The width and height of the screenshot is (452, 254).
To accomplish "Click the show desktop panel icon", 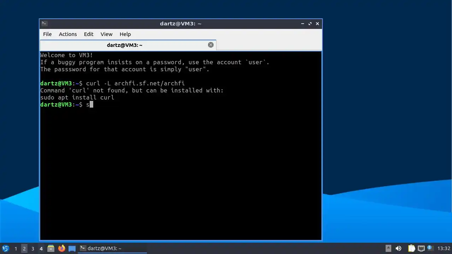I will (72, 248).
